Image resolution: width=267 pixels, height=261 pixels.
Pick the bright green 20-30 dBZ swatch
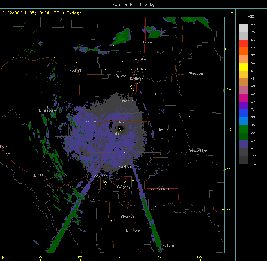click(x=243, y=129)
